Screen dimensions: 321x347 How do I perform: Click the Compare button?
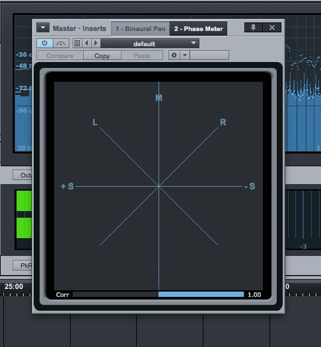pyautogui.click(x=60, y=55)
